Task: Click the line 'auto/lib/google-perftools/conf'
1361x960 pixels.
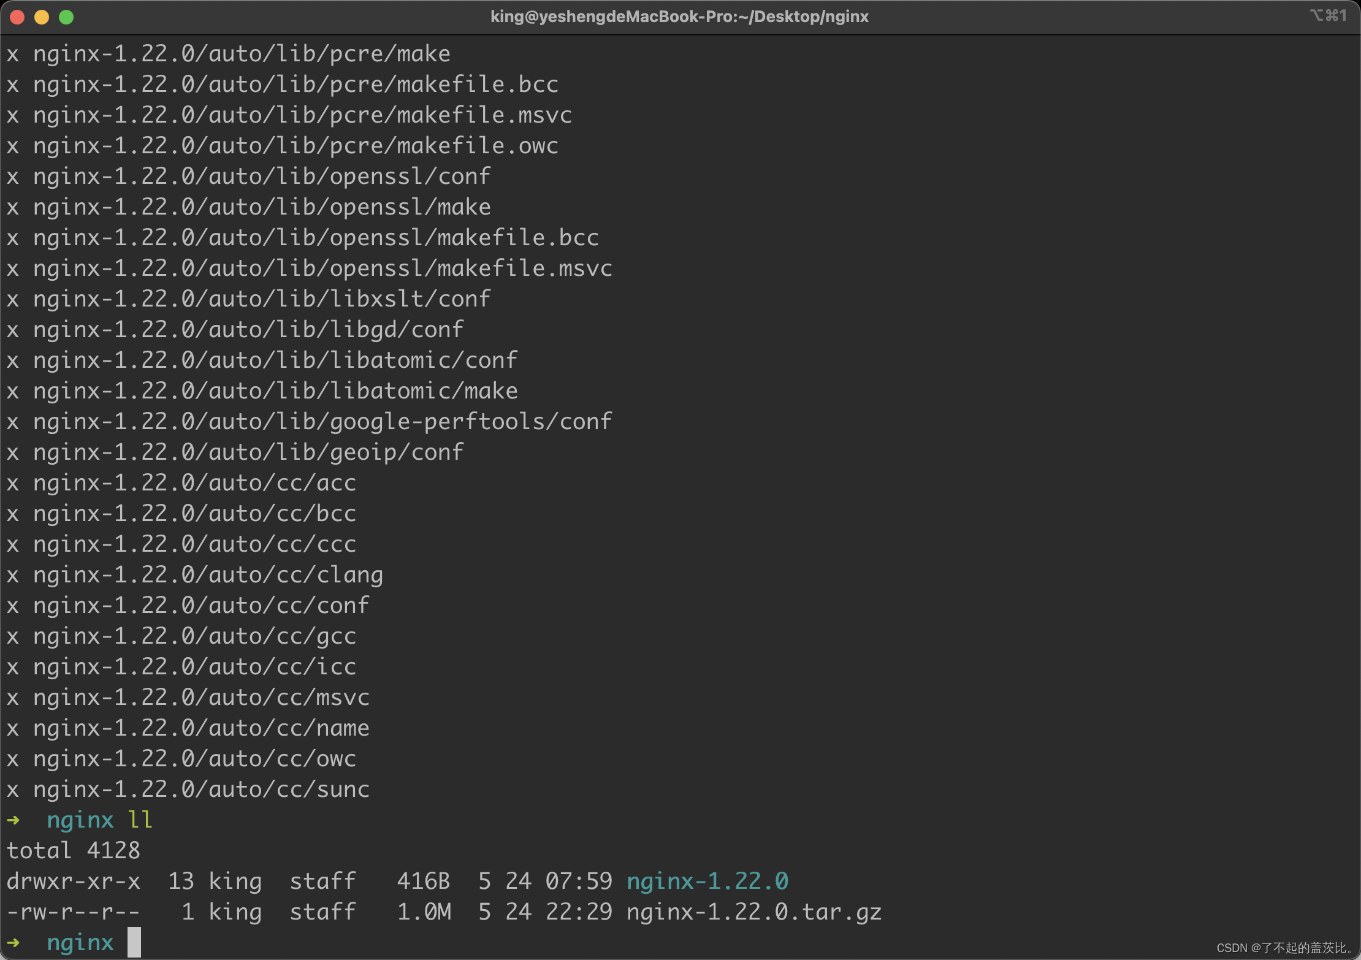Action: (x=310, y=422)
